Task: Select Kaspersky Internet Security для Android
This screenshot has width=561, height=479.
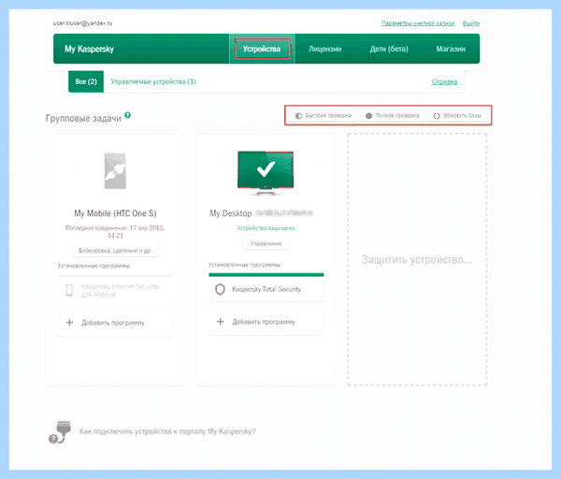Action: click(x=116, y=290)
